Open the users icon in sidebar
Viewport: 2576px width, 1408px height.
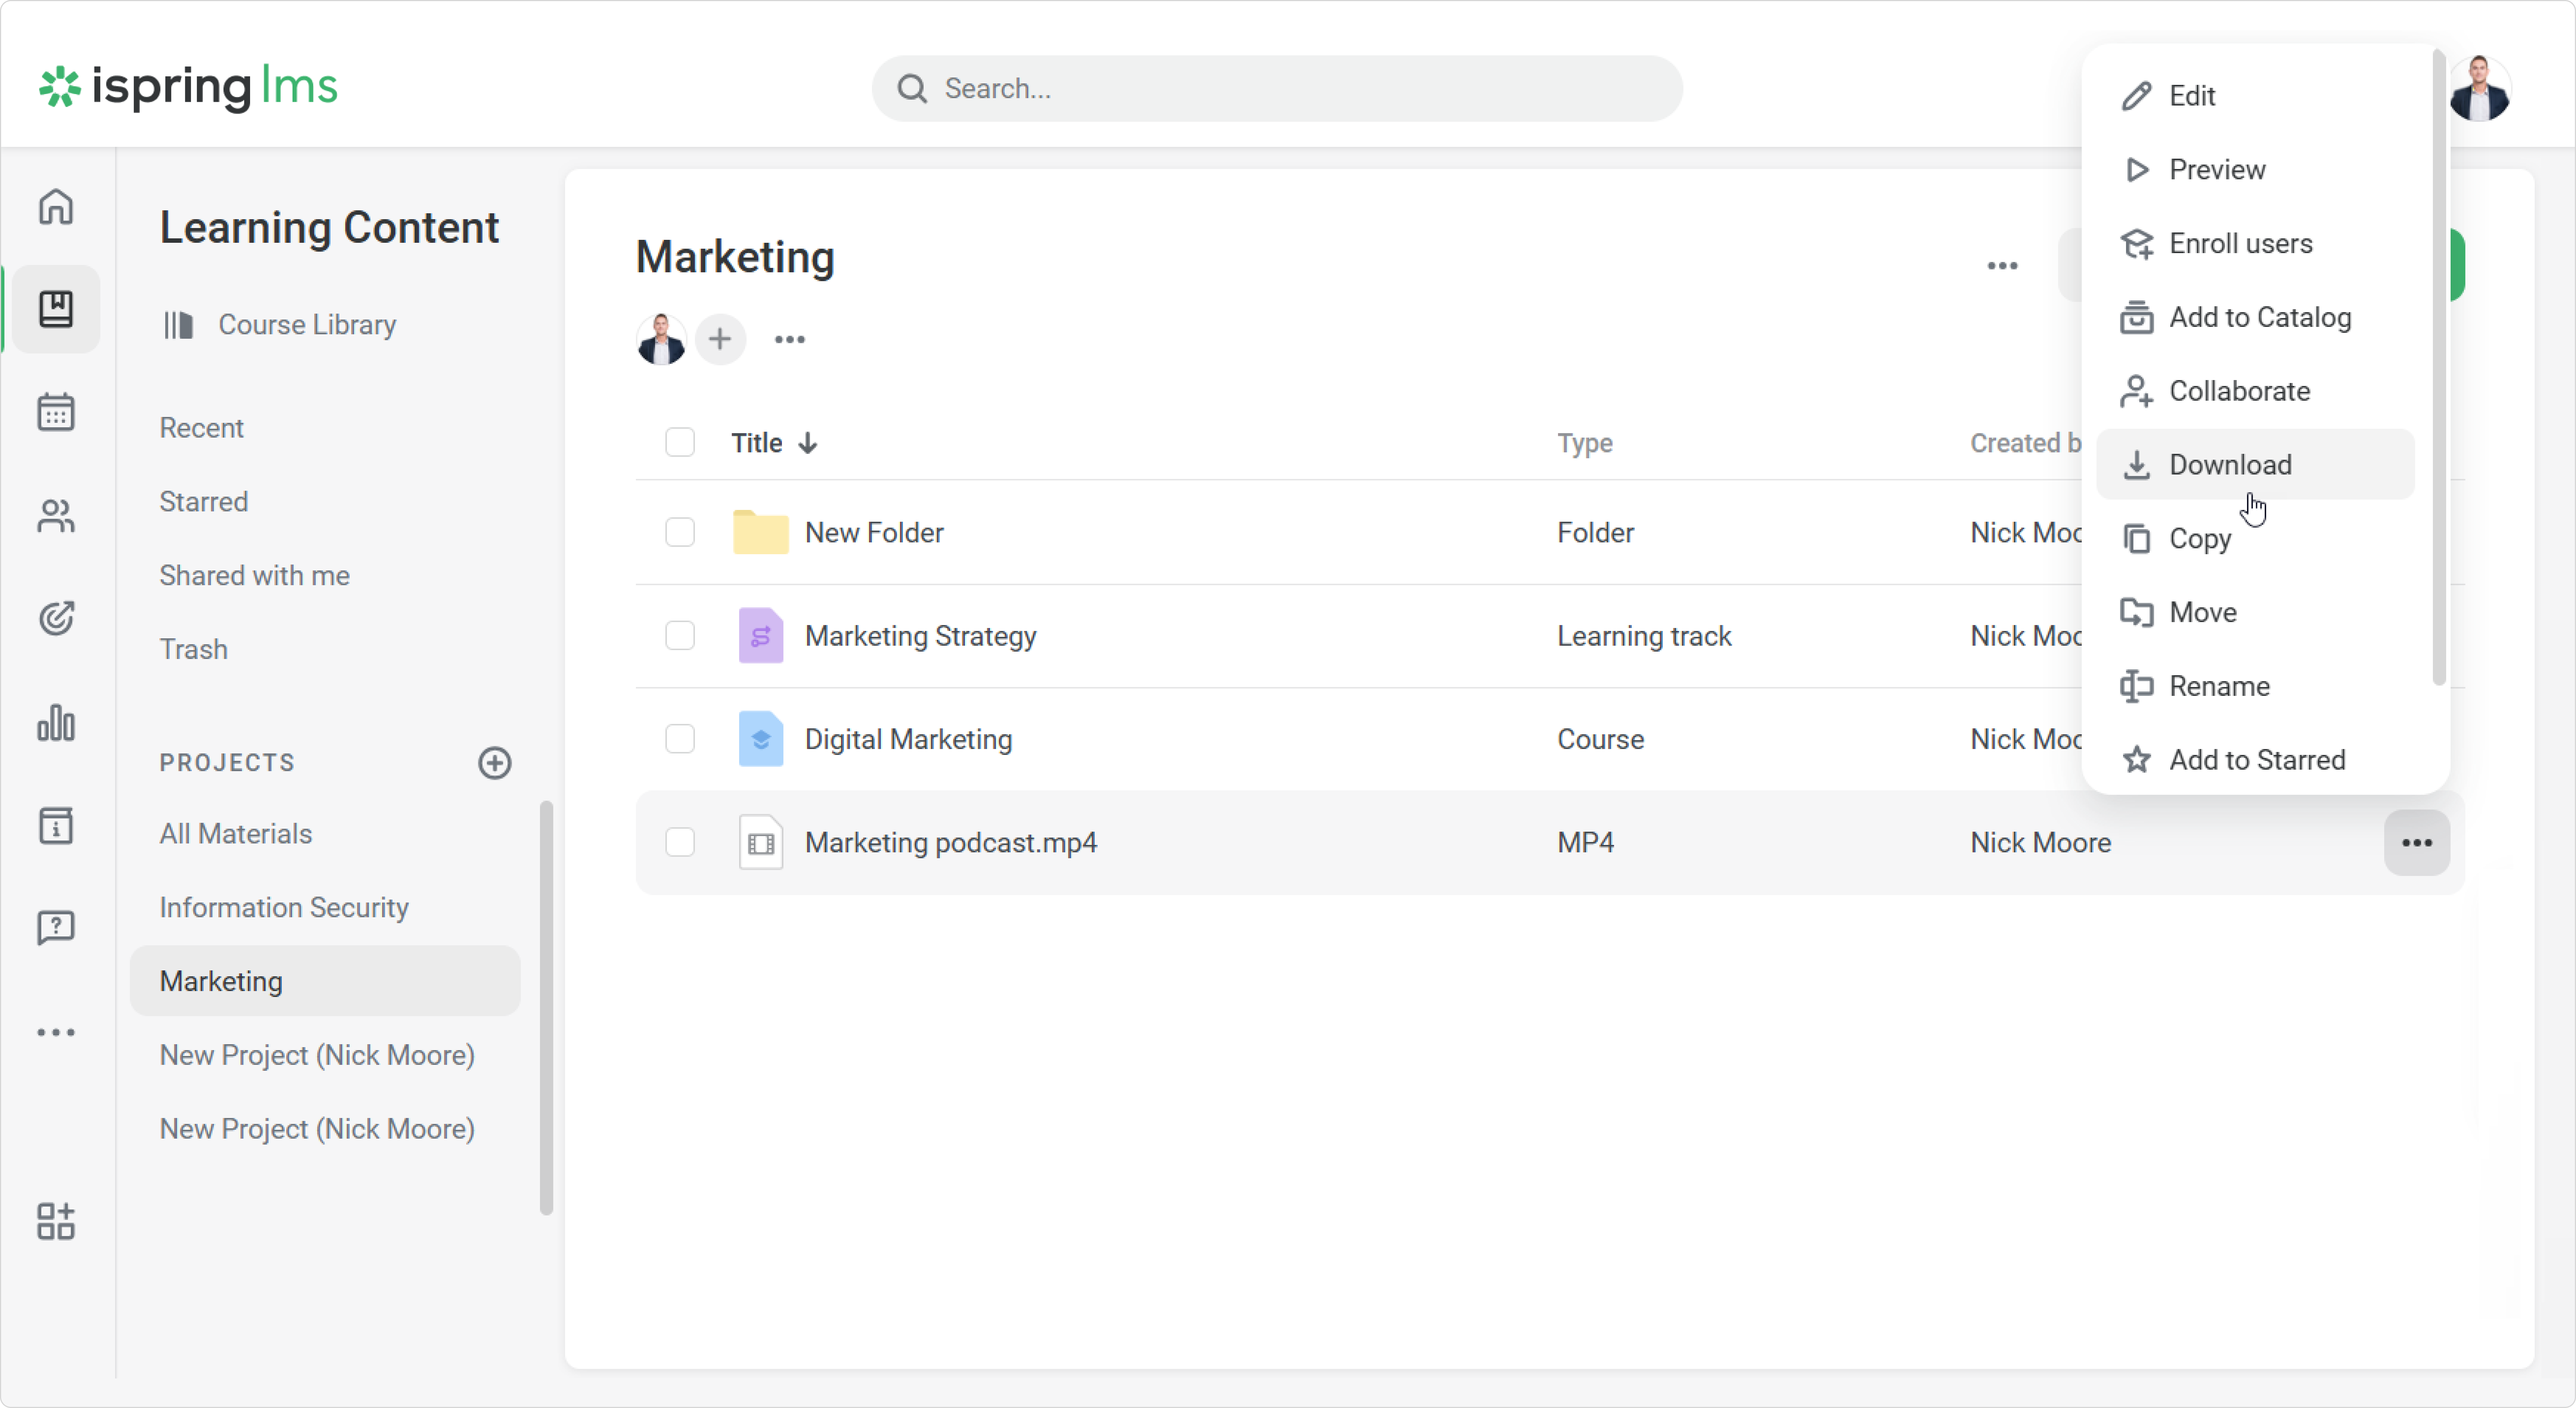[56, 516]
